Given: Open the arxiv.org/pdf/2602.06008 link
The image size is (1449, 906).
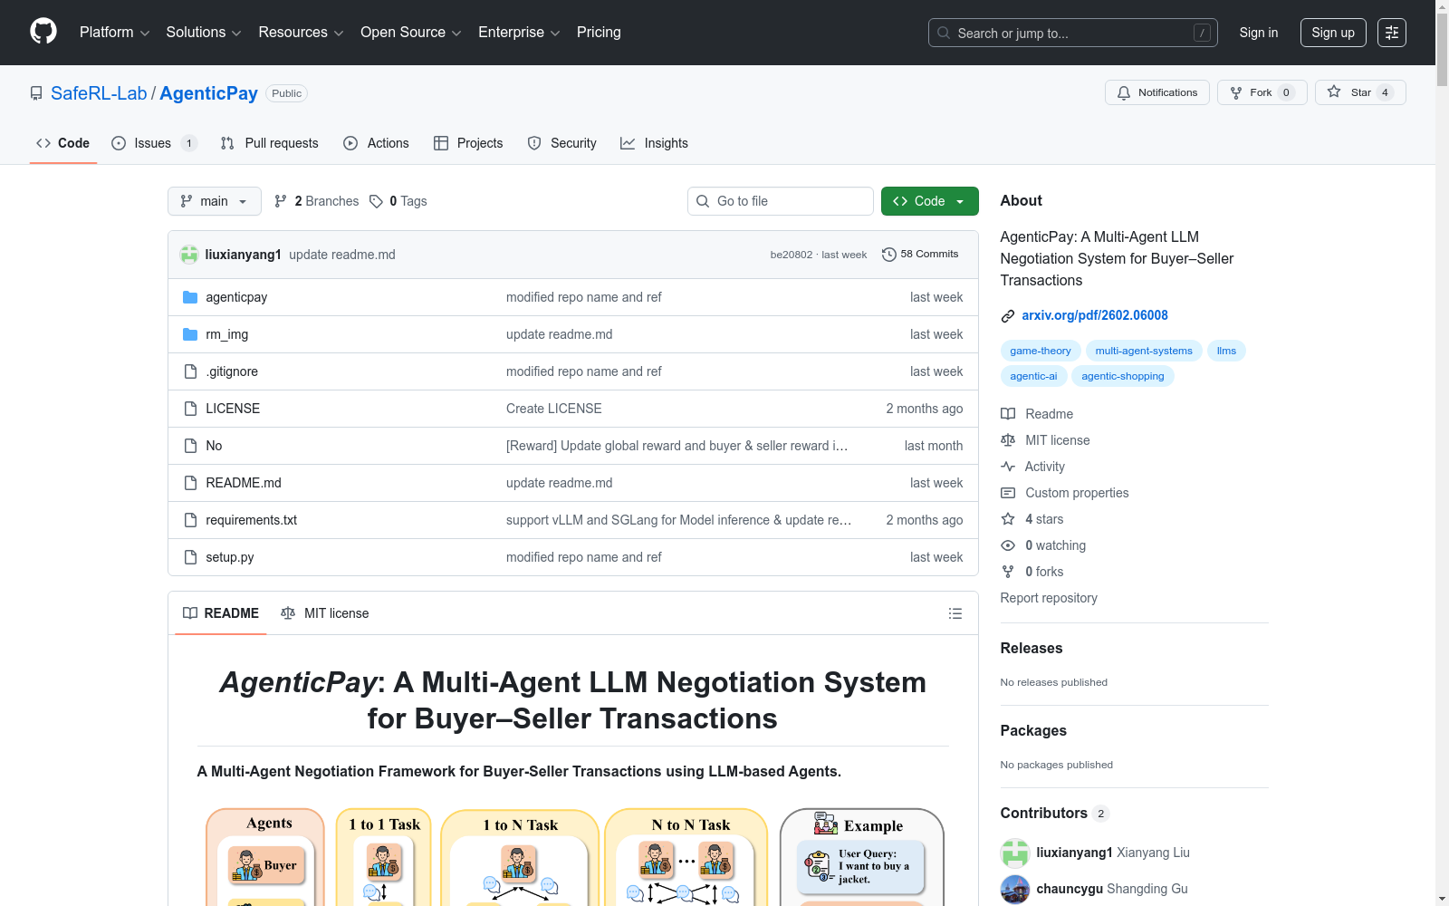Looking at the screenshot, I should point(1095,315).
